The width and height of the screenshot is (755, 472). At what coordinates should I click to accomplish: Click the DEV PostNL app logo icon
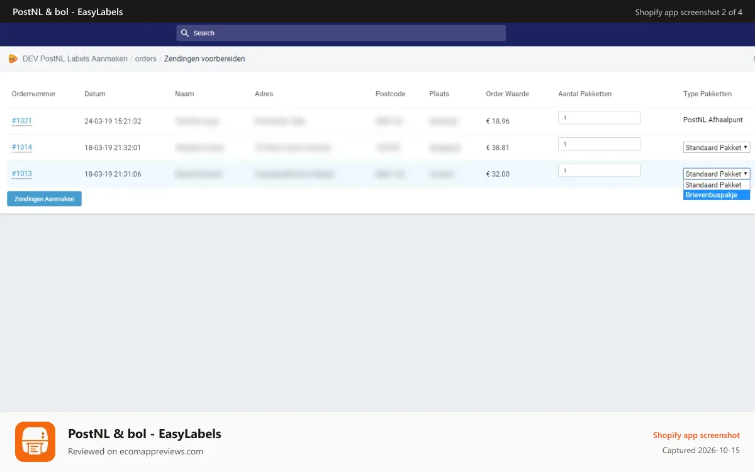tap(13, 59)
